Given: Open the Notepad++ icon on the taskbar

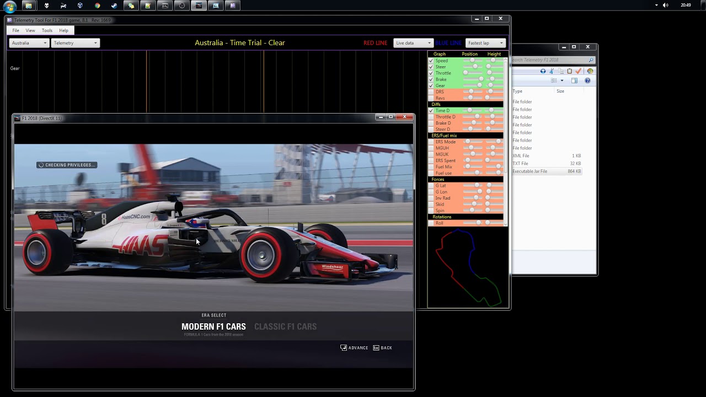Looking at the screenshot, I should [x=148, y=6].
